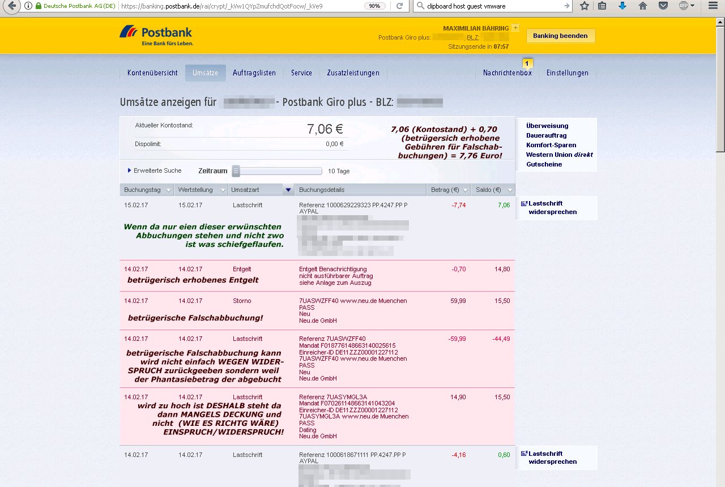Click the 7,06 € Kontostand value

tap(325, 129)
